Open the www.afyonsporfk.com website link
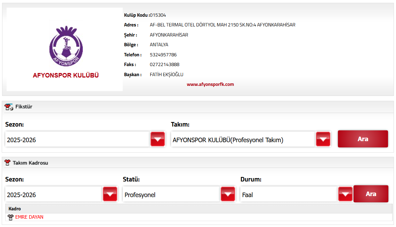The width and height of the screenshot is (396, 227). click(x=210, y=84)
